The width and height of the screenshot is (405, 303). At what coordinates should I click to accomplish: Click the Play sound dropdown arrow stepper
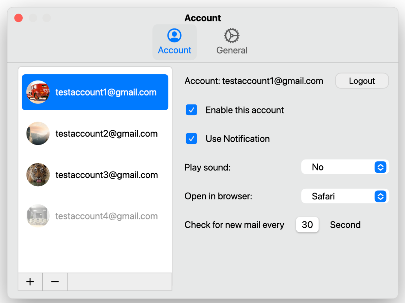[x=380, y=167]
